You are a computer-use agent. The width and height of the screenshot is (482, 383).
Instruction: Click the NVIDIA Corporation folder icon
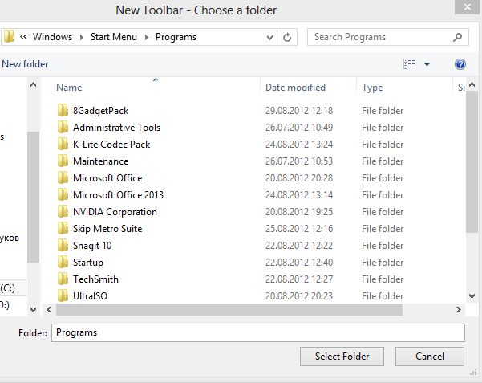click(63, 212)
